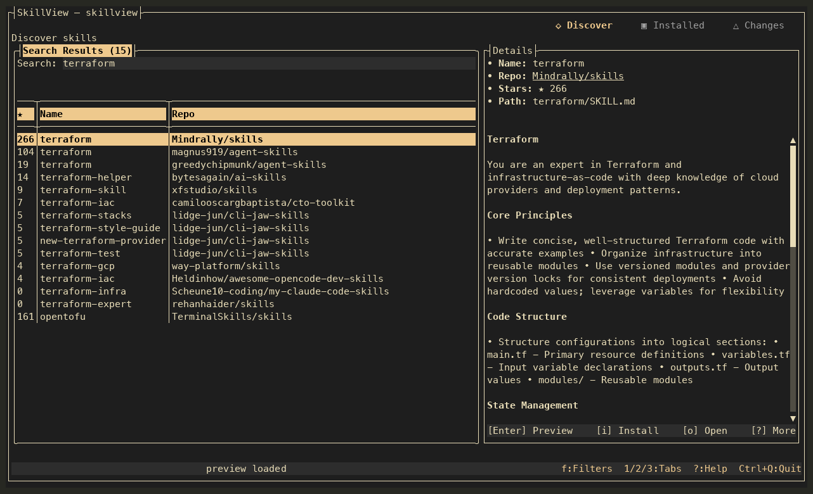The image size is (813, 494).
Task: Click Ctrl+Q:Quit in the status bar
Action: [770, 469]
